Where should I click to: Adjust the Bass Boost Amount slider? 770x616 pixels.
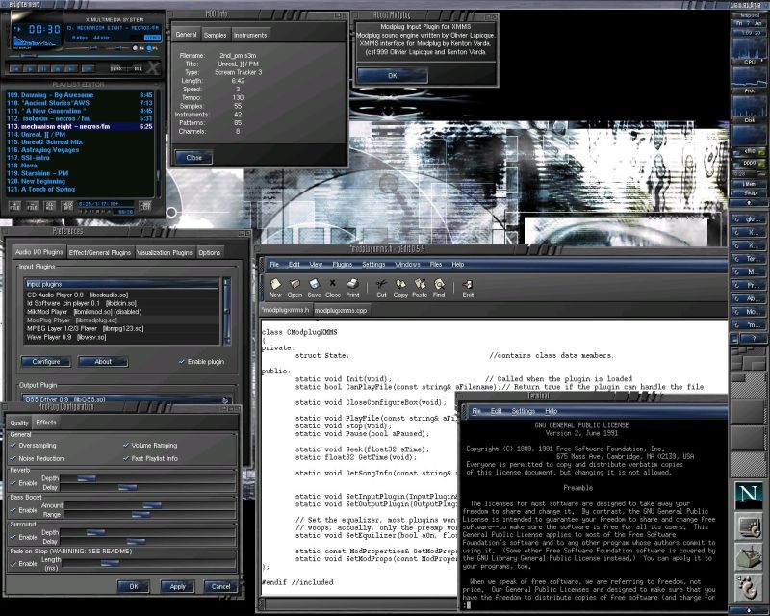pos(150,505)
